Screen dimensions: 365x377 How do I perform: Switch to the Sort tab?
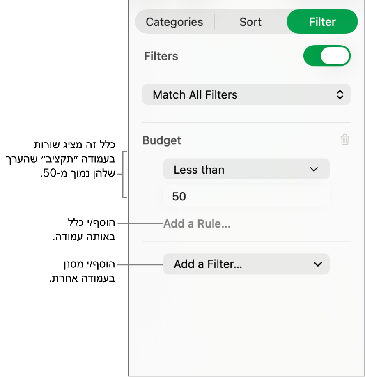pos(250,22)
